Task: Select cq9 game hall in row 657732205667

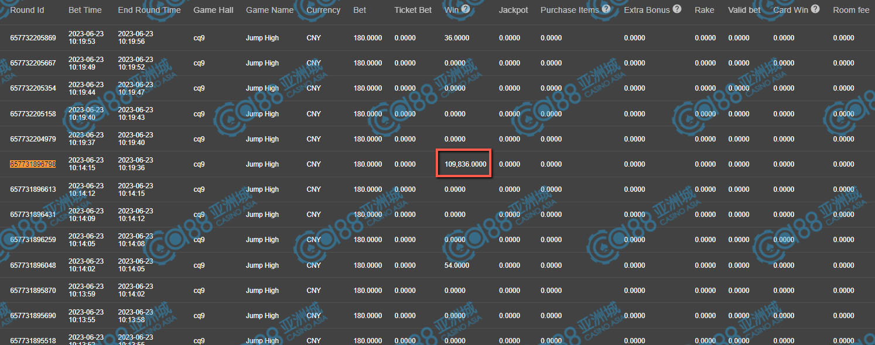Action: coord(199,63)
